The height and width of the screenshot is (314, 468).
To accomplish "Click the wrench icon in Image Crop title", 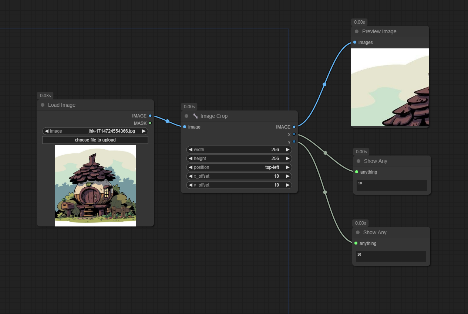I will [x=195, y=116].
